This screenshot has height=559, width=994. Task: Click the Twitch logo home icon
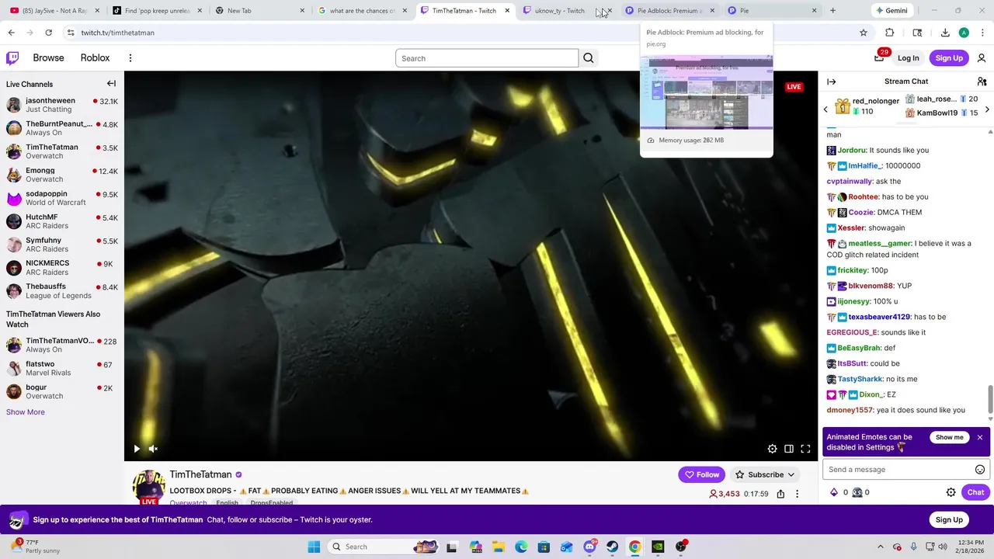click(12, 58)
